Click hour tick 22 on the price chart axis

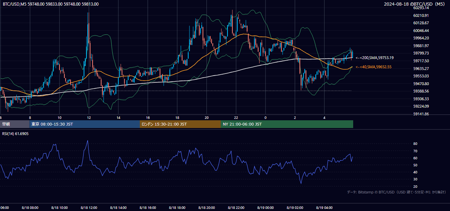pyautogui.click(x=236, y=118)
